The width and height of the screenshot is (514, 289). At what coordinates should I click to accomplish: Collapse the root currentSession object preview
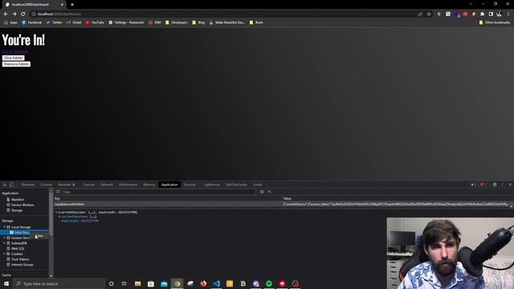pos(56,213)
